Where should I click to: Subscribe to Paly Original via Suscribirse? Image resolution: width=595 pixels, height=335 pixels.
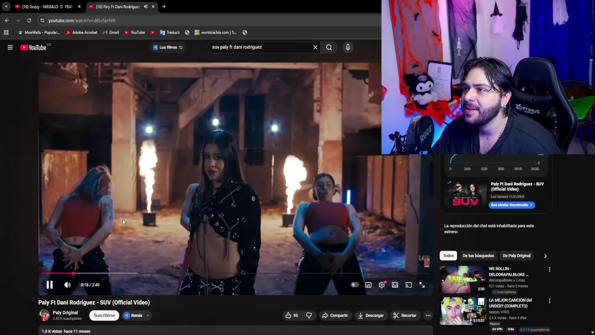(x=104, y=315)
